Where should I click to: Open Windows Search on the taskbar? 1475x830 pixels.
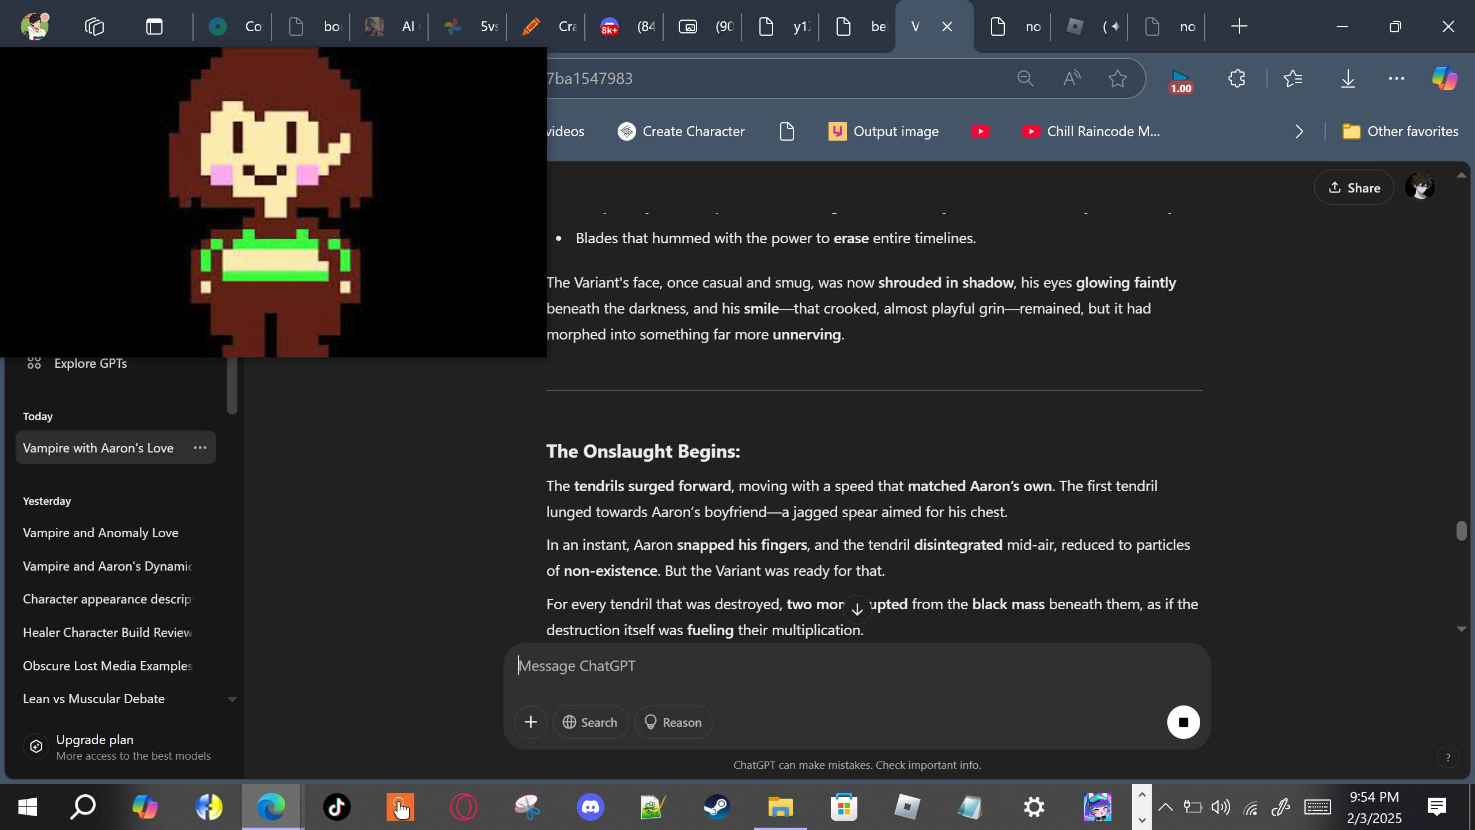[x=83, y=807]
